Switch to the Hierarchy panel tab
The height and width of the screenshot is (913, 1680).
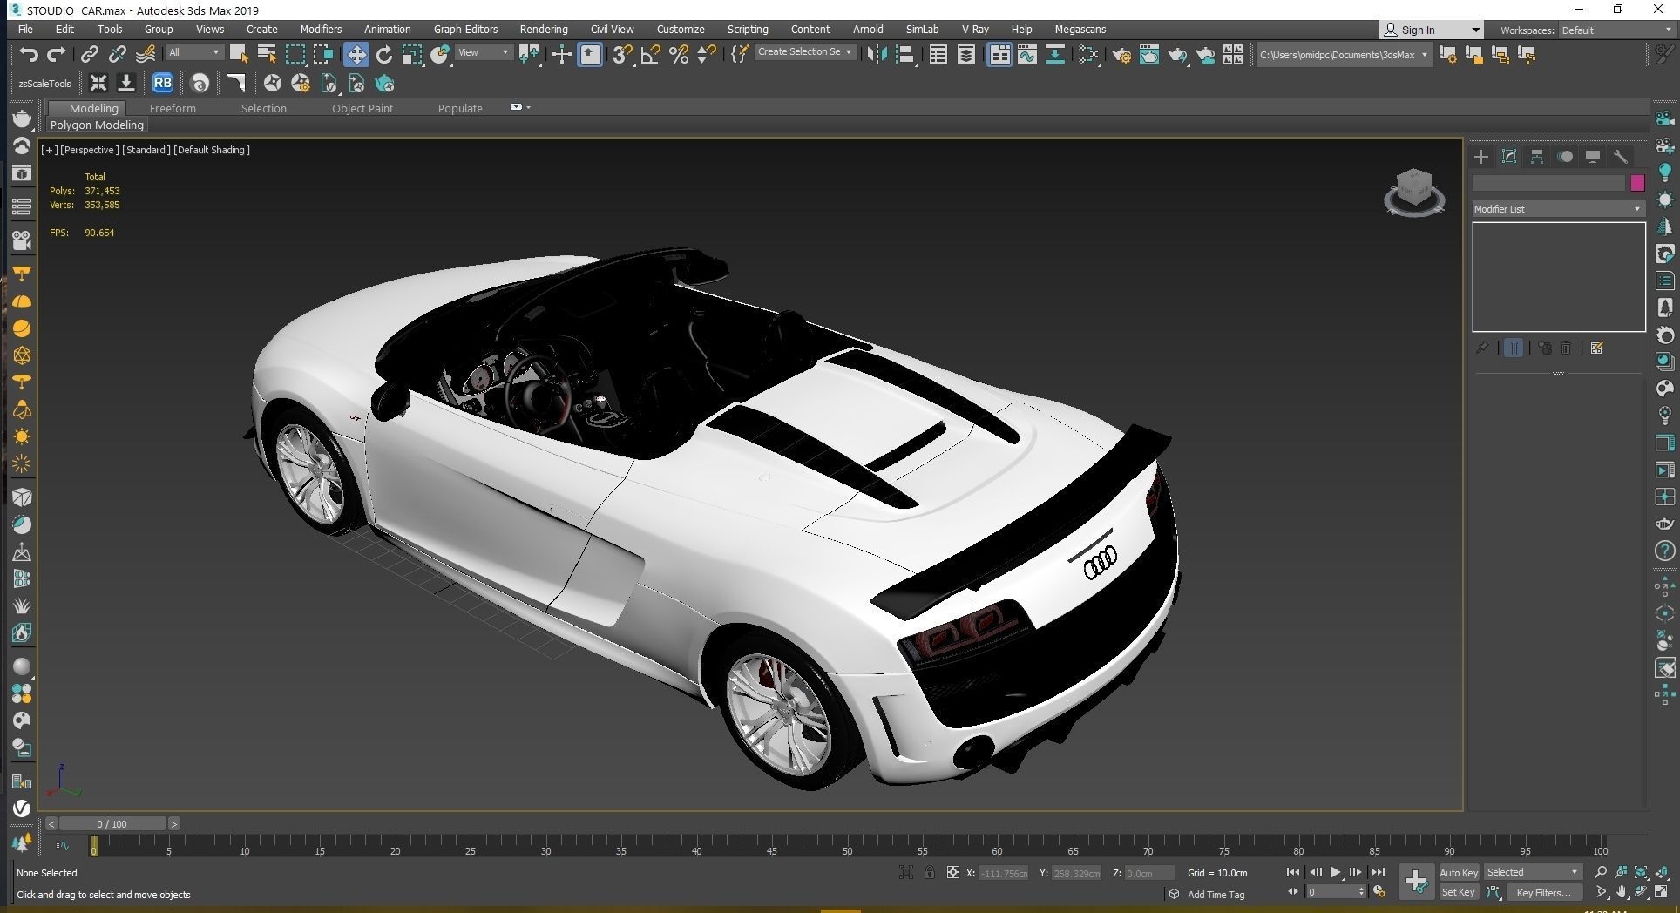pos(1537,157)
